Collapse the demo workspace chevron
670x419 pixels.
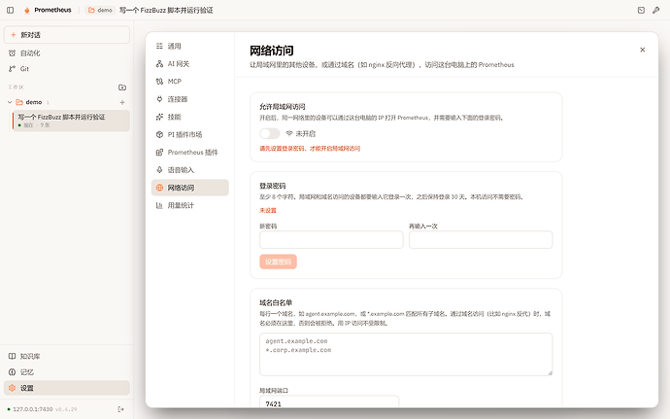pyautogui.click(x=10, y=102)
